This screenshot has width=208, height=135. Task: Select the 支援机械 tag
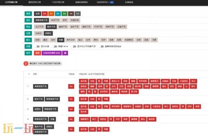click(x=75, y=20)
